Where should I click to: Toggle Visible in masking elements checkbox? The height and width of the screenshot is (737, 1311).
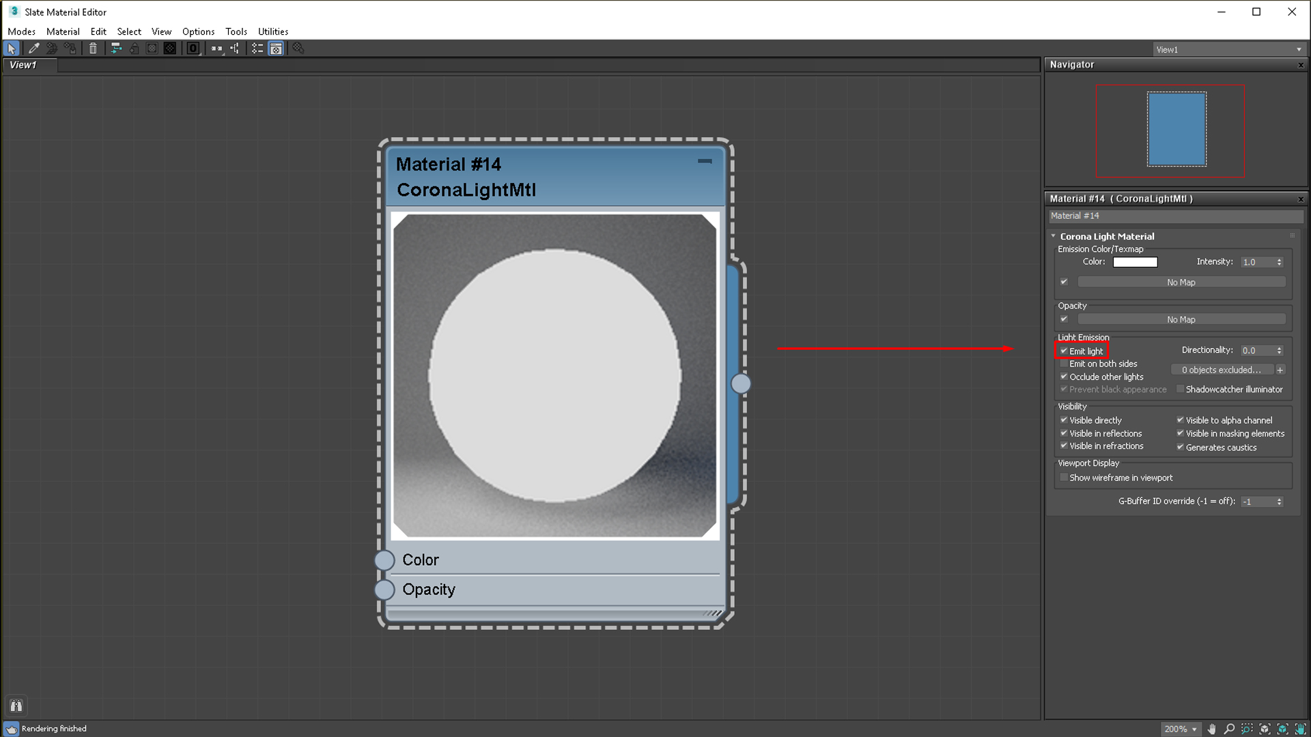[x=1180, y=433]
